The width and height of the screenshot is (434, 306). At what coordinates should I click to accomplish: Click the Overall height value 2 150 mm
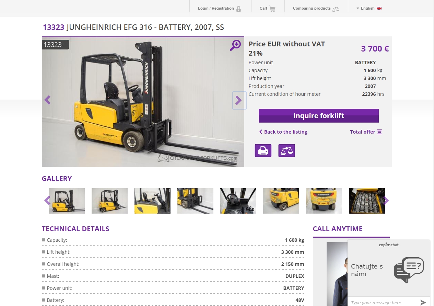tap(293, 264)
